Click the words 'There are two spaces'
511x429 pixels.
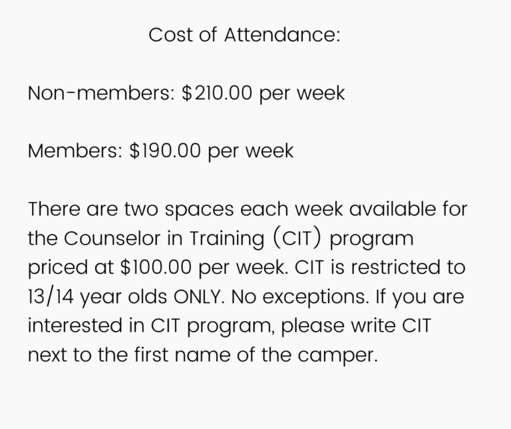point(131,209)
